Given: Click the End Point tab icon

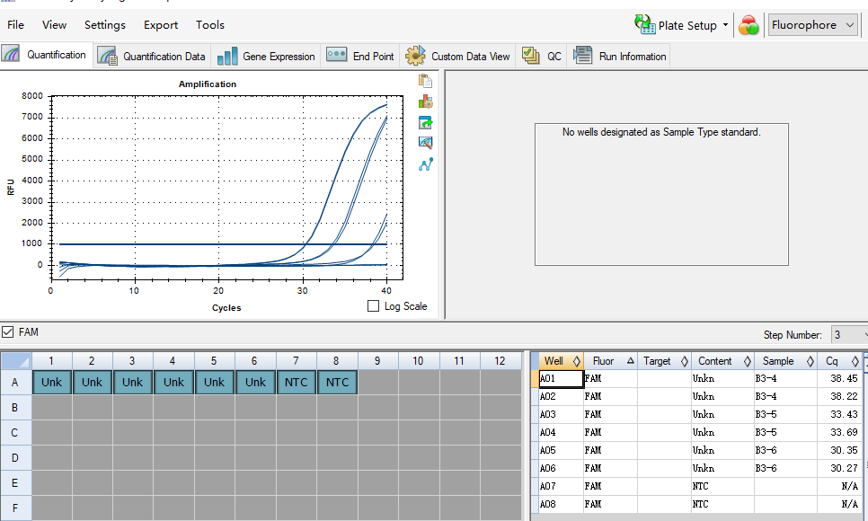Looking at the screenshot, I should (337, 55).
